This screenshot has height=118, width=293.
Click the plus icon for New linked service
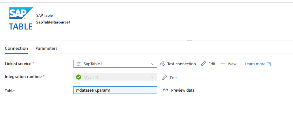[x=223, y=63]
